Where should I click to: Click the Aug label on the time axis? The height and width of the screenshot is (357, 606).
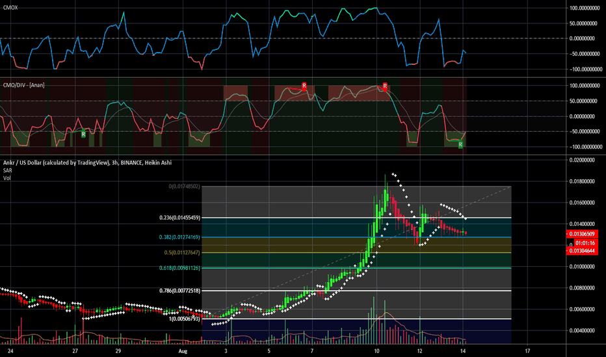pyautogui.click(x=183, y=351)
